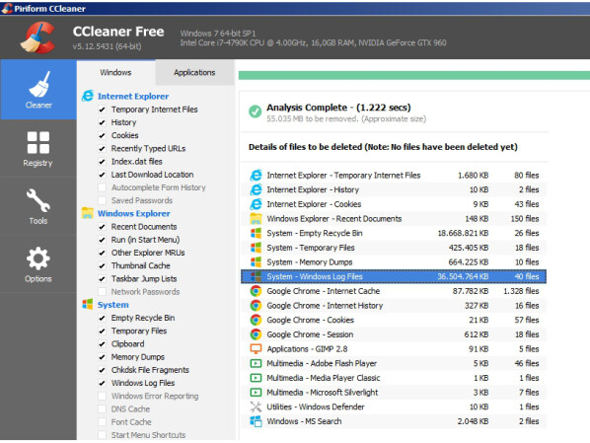Click Windows icon beside Empty Recycle Bin result
590x443 pixels.
point(256,233)
